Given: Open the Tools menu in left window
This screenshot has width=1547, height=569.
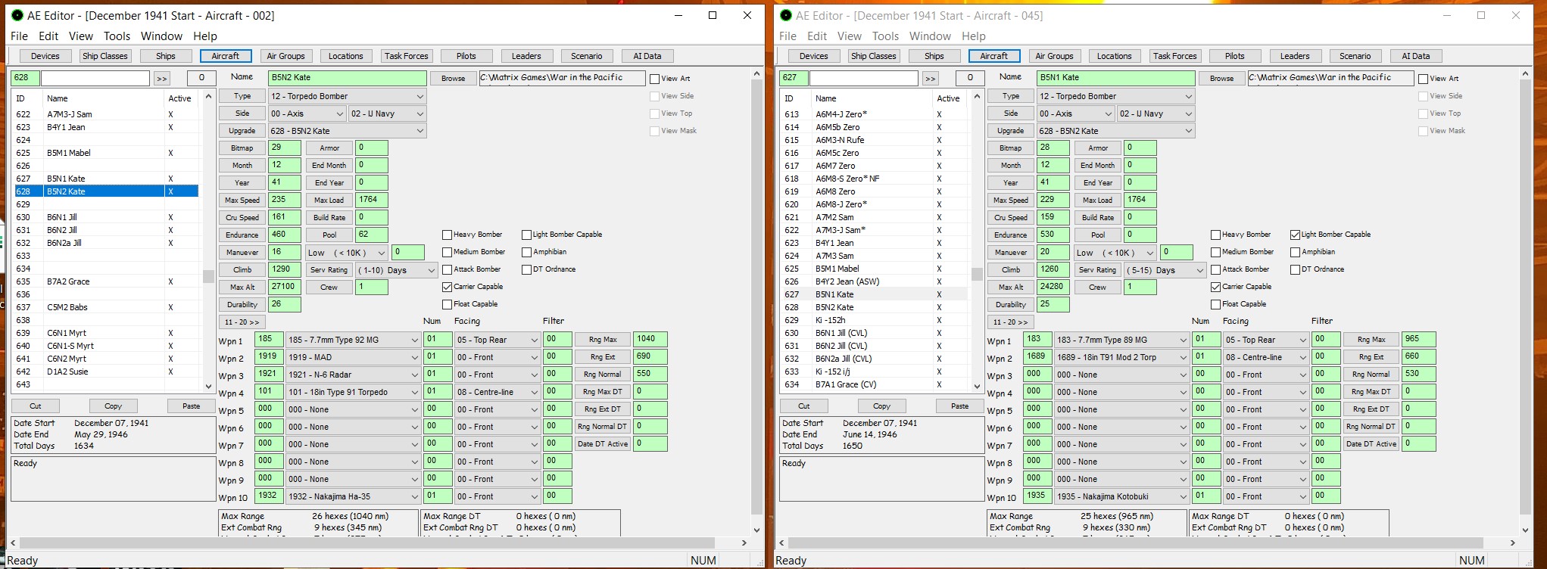Looking at the screenshot, I should click(117, 36).
